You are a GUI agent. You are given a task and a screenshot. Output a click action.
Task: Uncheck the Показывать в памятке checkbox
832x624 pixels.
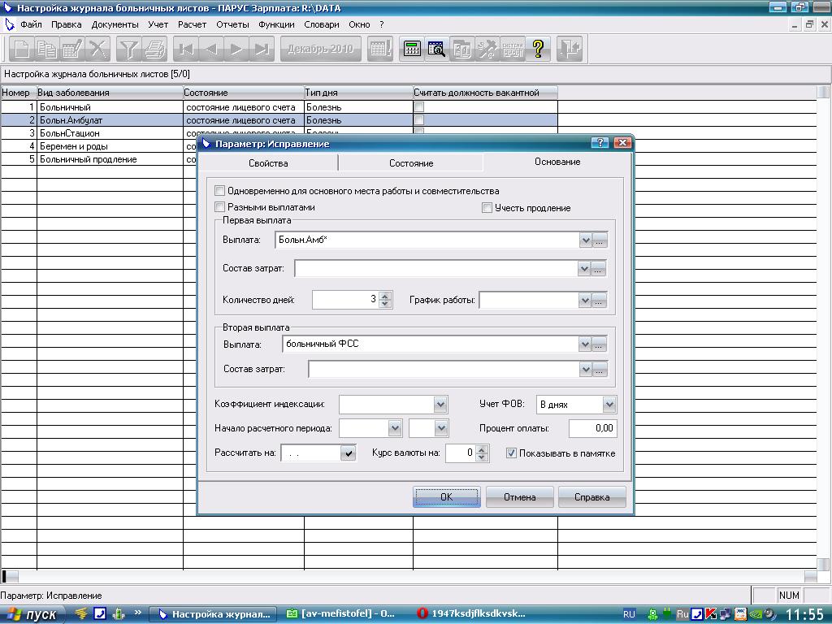[x=511, y=453]
